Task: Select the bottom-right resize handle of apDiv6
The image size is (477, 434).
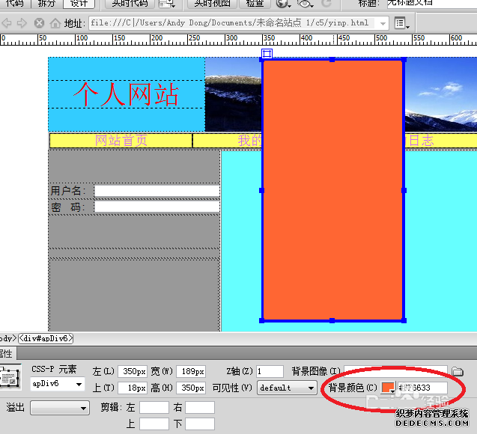Action: point(404,320)
